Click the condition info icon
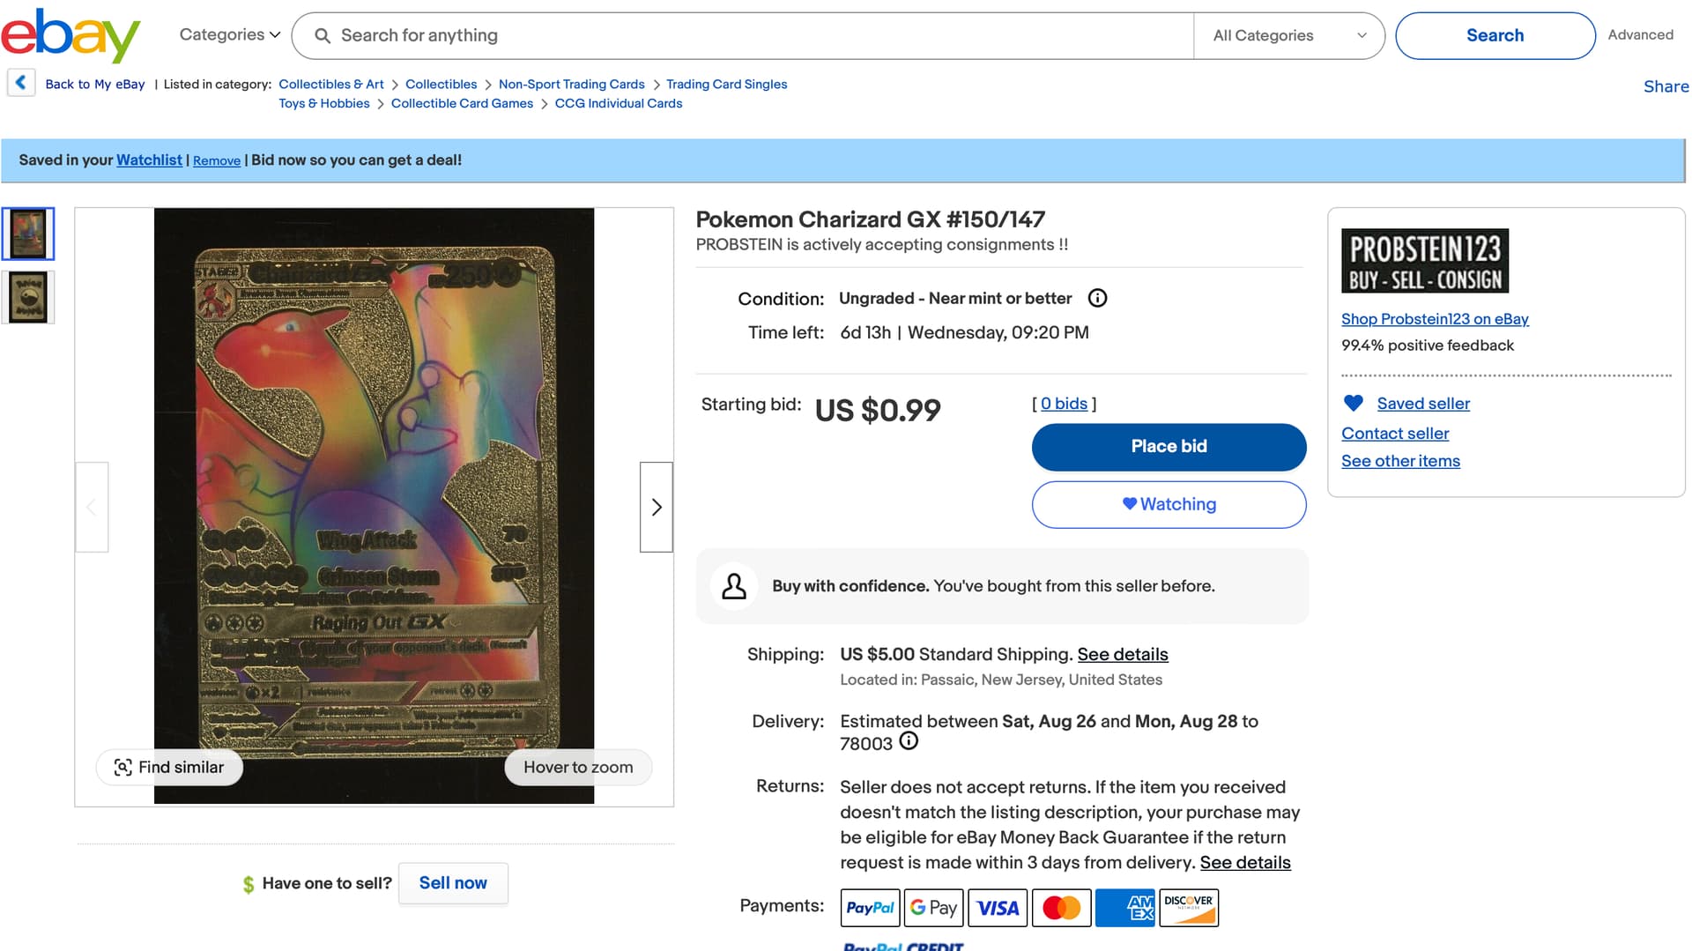The image size is (1692, 951). pyautogui.click(x=1097, y=298)
